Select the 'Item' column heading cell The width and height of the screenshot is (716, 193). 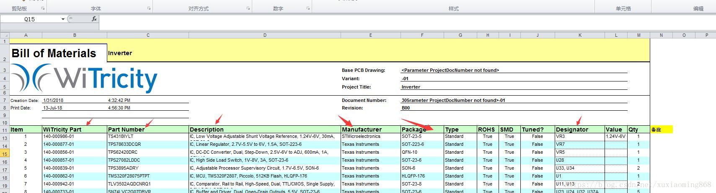coord(26,130)
